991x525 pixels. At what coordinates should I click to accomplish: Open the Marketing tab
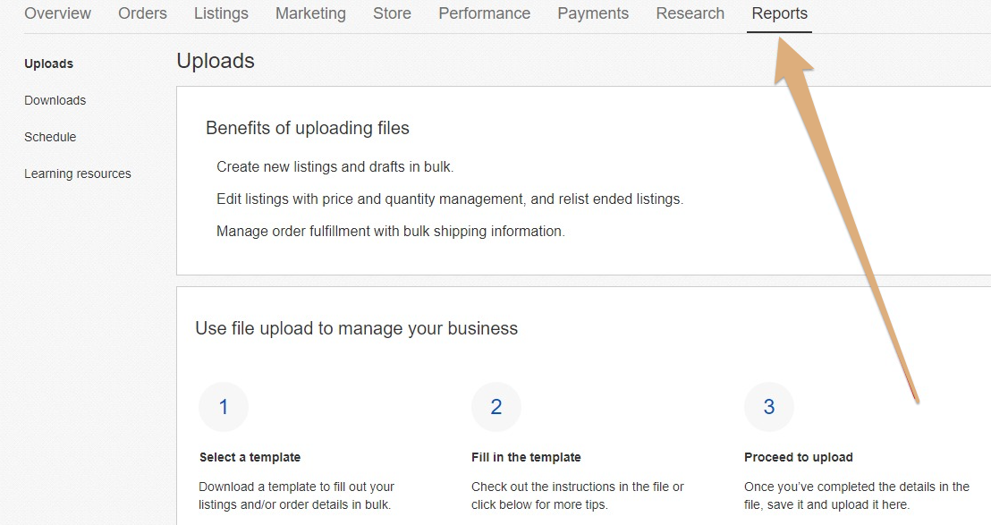pos(311,13)
